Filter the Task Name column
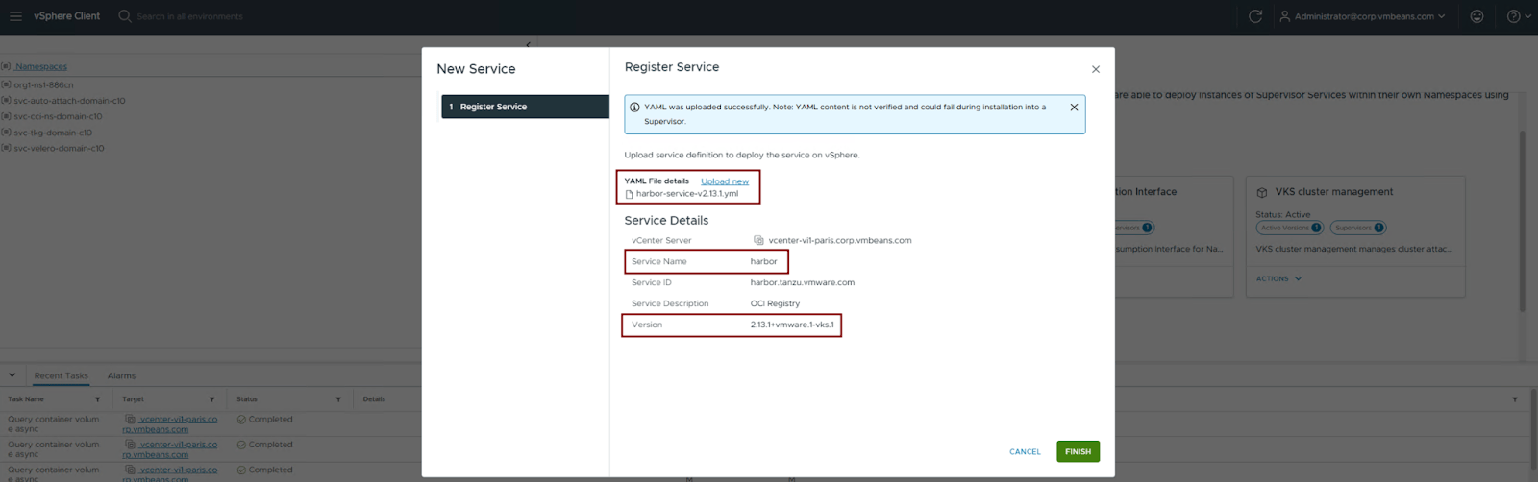The image size is (1538, 482). coord(97,399)
